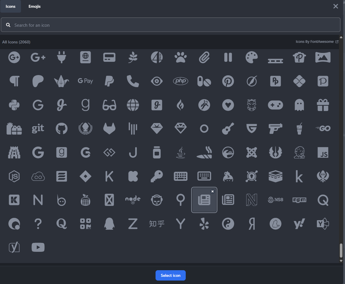The image size is (345, 284).
Task: Pick the Pinterest logo icon
Action: (228, 81)
